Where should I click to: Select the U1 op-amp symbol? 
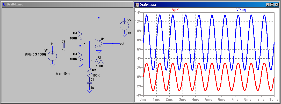(99, 44)
